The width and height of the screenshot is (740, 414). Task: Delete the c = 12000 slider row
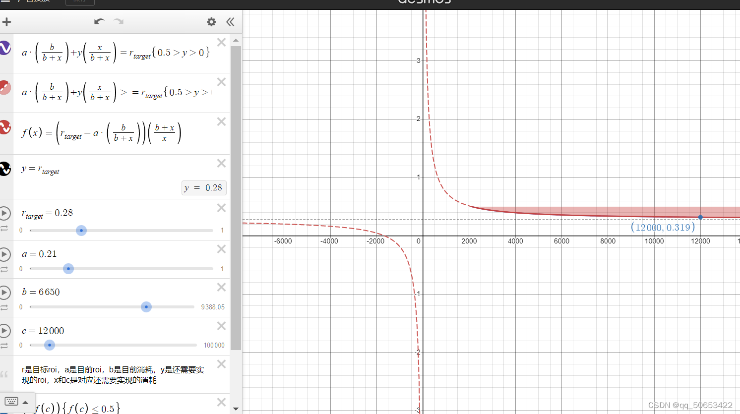pos(221,326)
